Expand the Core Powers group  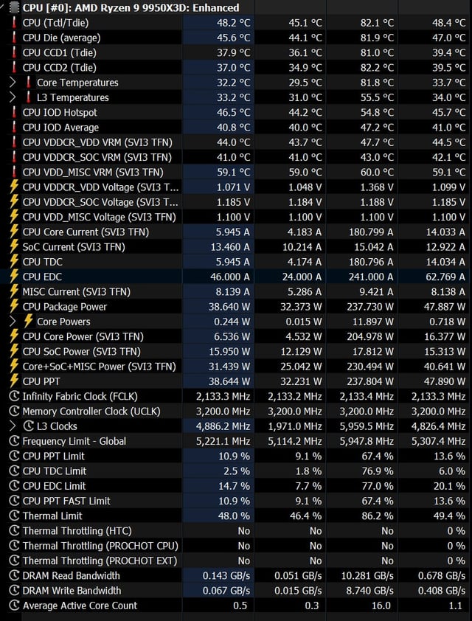tap(13, 322)
